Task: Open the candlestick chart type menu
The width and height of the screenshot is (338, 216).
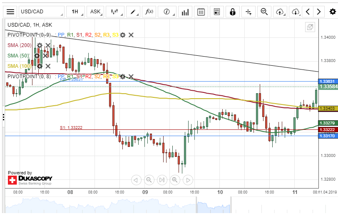Action: [x=115, y=12]
